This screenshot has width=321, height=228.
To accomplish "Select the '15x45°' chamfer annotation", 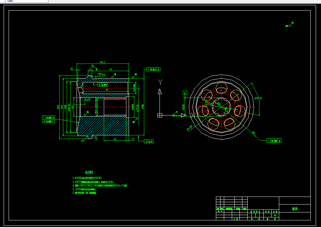I will click(88, 100).
